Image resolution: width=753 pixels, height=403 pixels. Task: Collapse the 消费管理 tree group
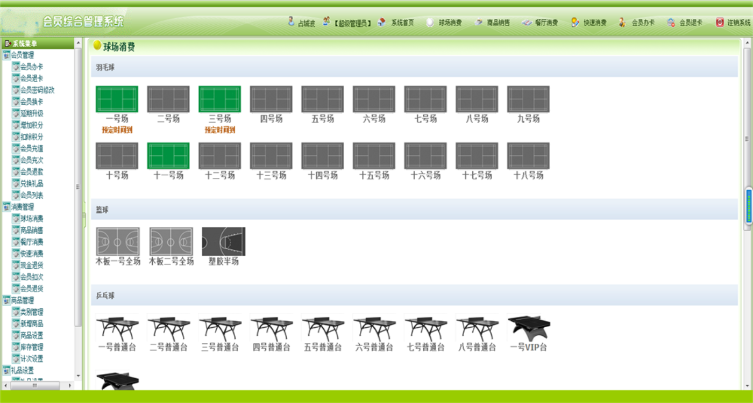click(x=6, y=207)
